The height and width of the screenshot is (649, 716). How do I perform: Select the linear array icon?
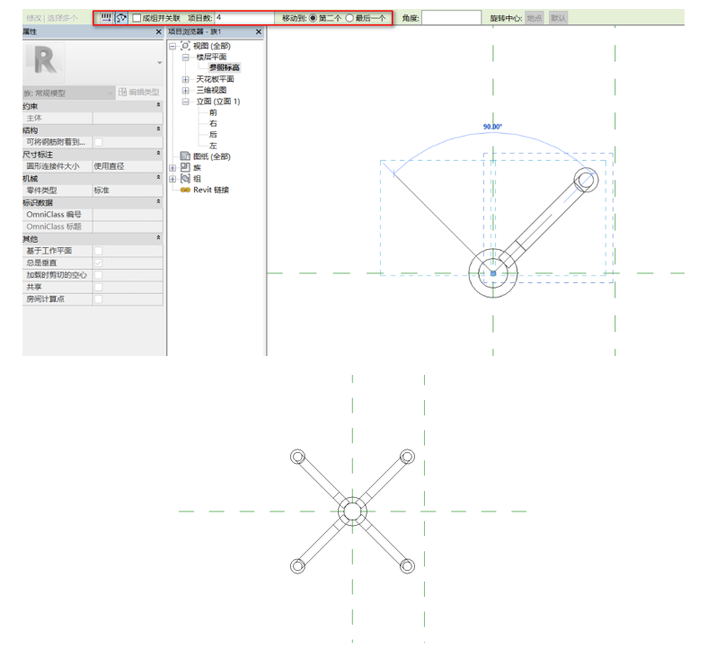[x=106, y=18]
